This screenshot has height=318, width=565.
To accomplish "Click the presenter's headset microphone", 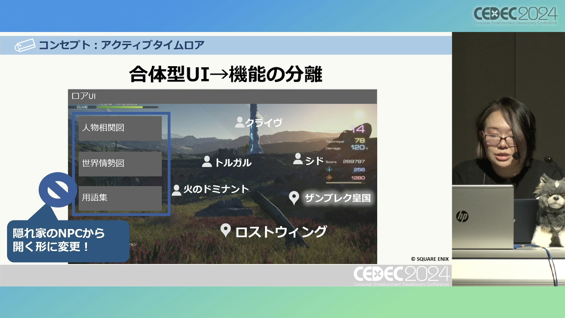I will (515, 156).
